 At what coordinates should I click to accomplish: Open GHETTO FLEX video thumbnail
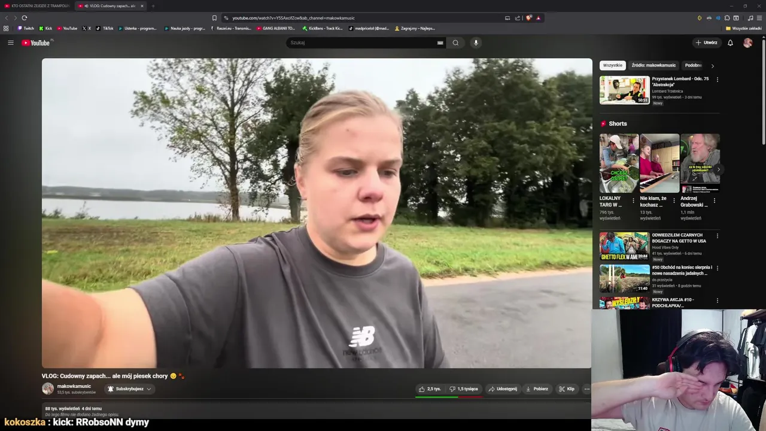pyautogui.click(x=624, y=247)
